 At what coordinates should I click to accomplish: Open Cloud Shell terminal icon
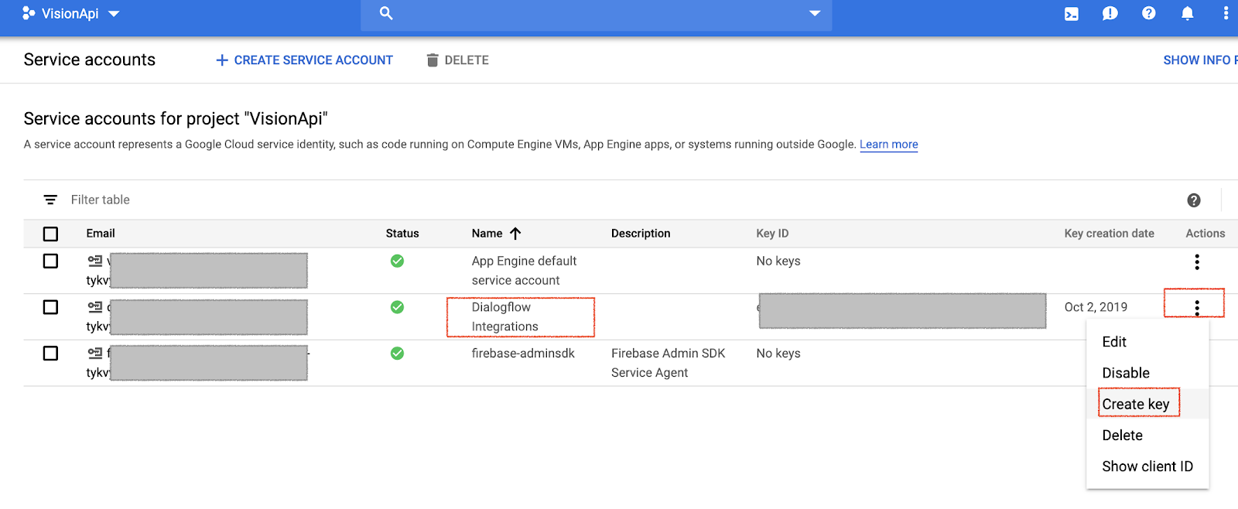(1071, 14)
